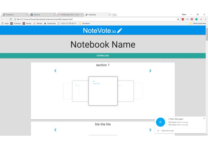This screenshot has height=148, width=208.
Task: Switch to the Devpost tab
Action: coord(42,15)
